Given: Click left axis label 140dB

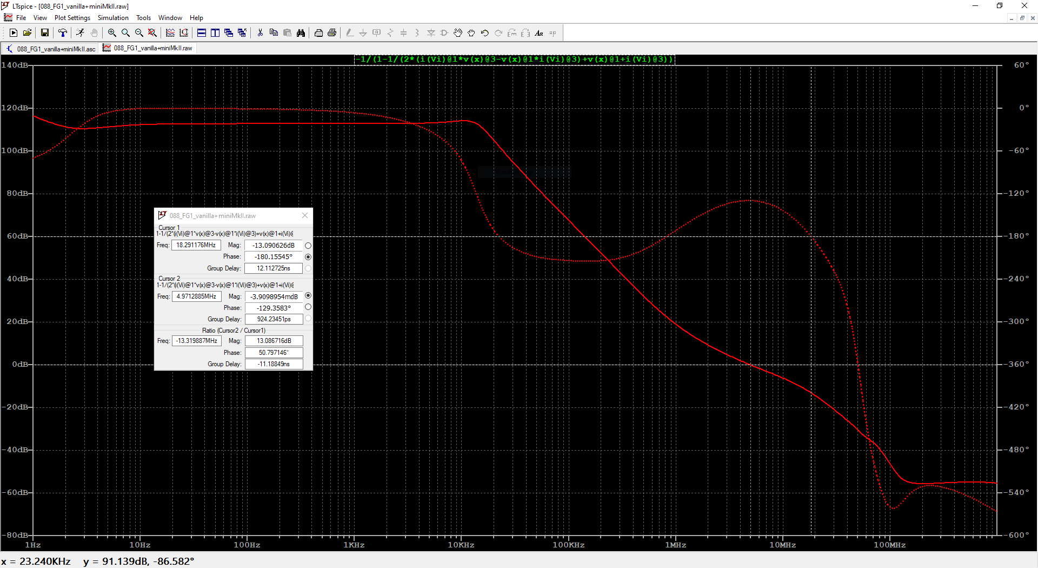Looking at the screenshot, I should pyautogui.click(x=15, y=65).
